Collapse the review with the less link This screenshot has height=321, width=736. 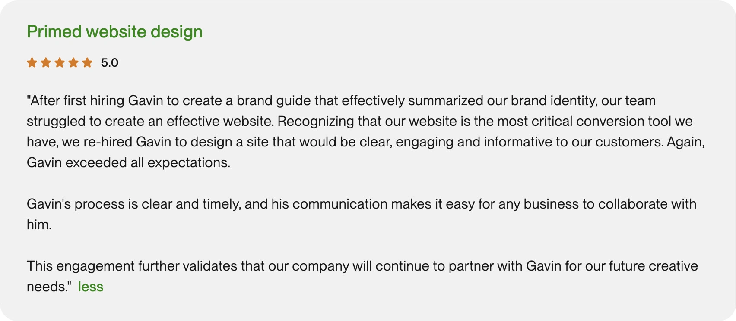pyautogui.click(x=91, y=287)
